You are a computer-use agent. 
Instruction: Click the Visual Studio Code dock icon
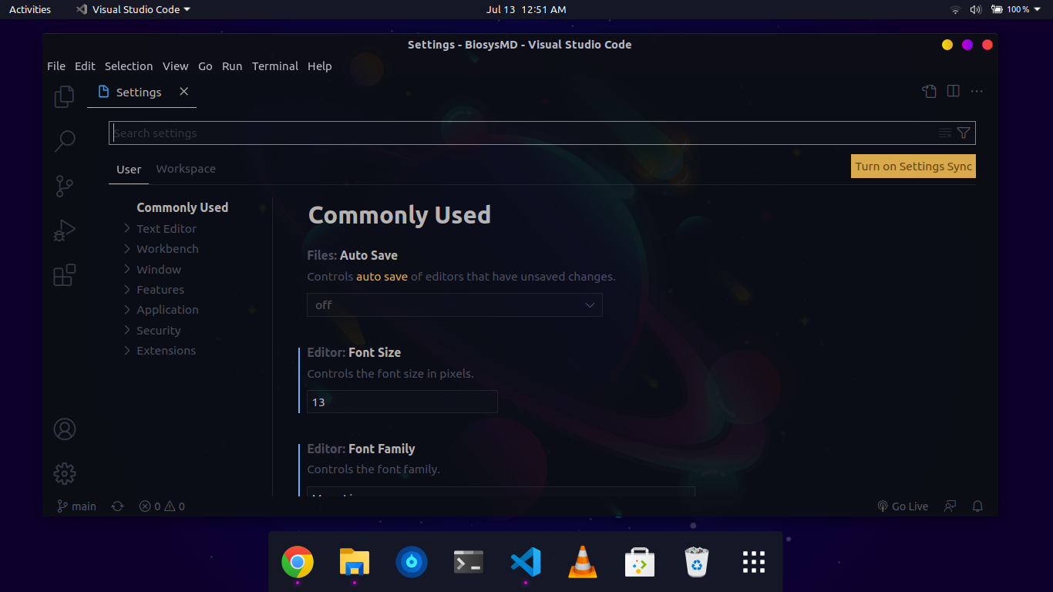[x=526, y=562]
